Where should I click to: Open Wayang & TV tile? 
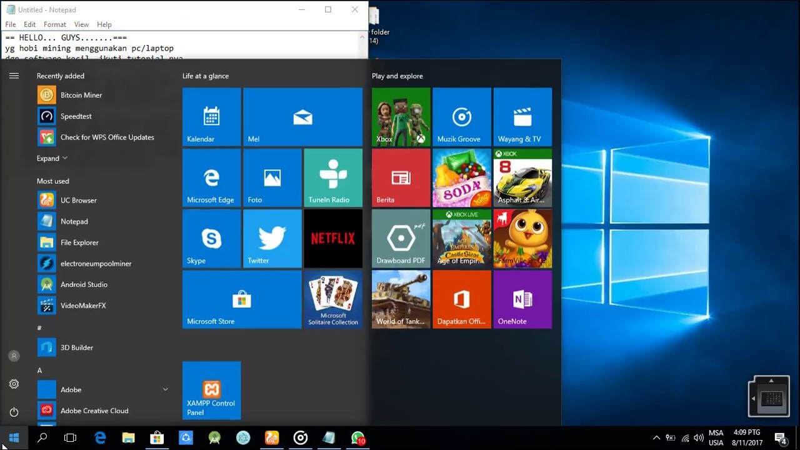point(522,117)
